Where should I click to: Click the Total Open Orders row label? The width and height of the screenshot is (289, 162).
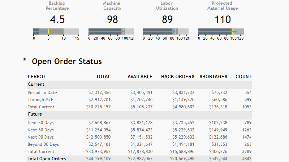(47, 159)
